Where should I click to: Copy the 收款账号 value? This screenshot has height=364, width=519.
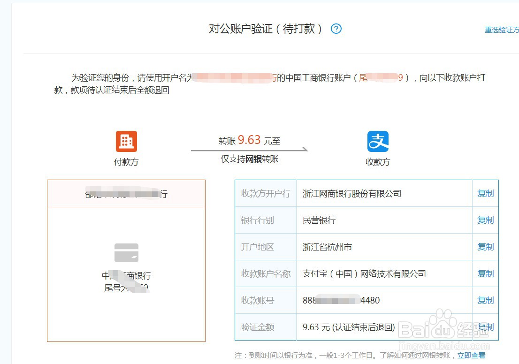pos(485,300)
